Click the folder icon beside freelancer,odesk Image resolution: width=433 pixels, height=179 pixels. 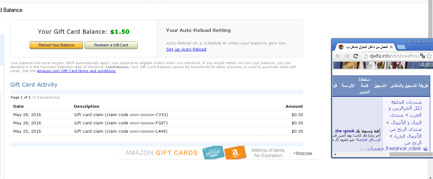click(426, 149)
